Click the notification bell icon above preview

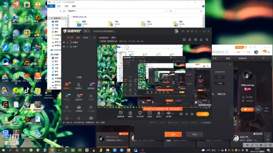click(x=201, y=39)
